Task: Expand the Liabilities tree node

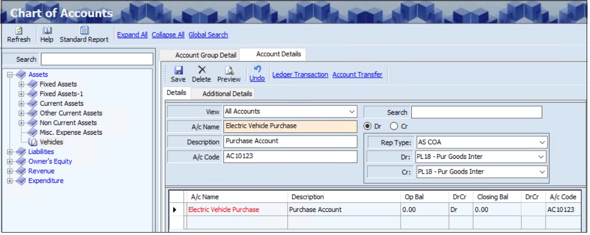Action: (x=9, y=152)
